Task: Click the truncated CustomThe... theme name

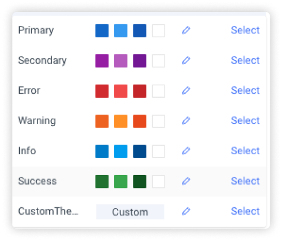Action: pos(48,211)
